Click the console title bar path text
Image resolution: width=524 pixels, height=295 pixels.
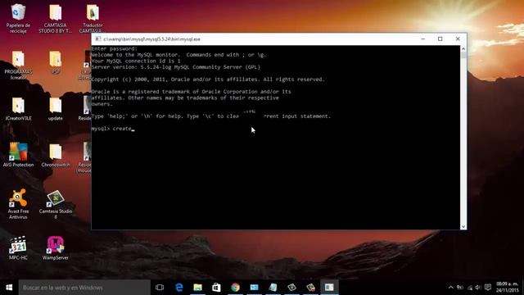coord(151,39)
